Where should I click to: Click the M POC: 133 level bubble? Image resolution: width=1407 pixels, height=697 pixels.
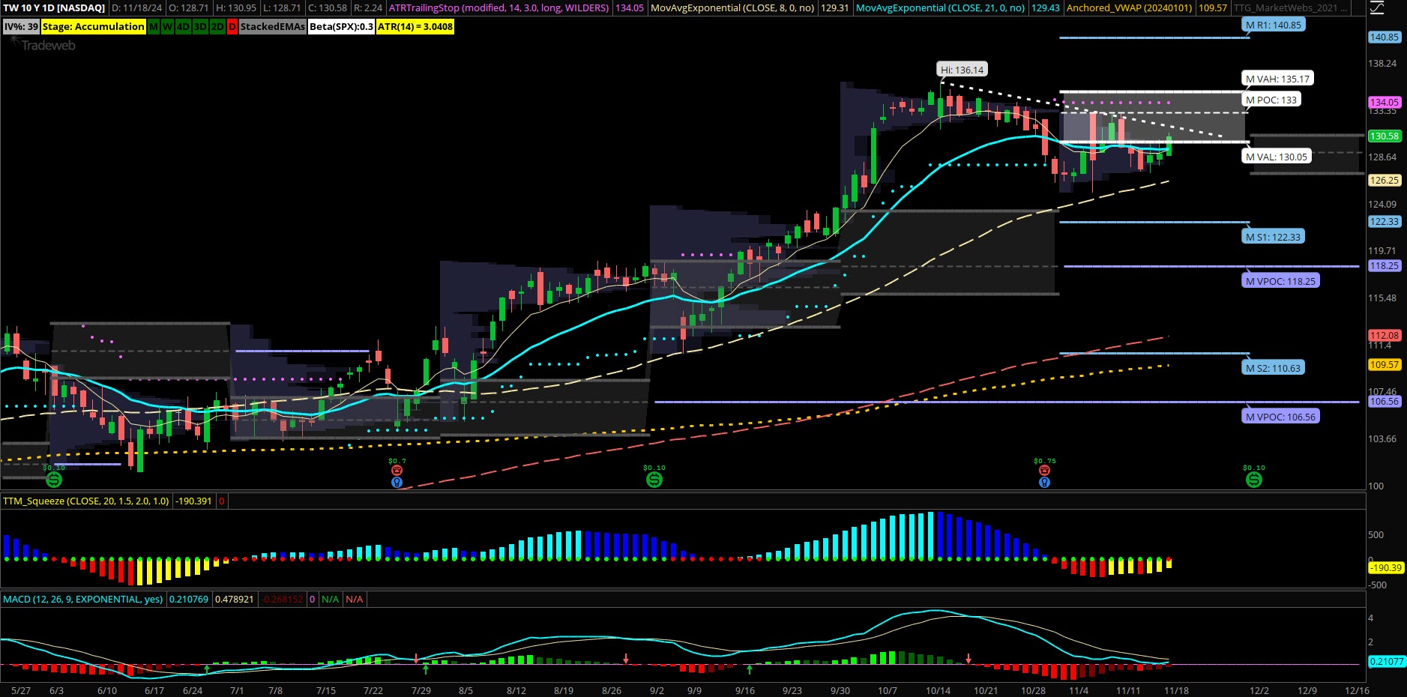click(x=1271, y=100)
